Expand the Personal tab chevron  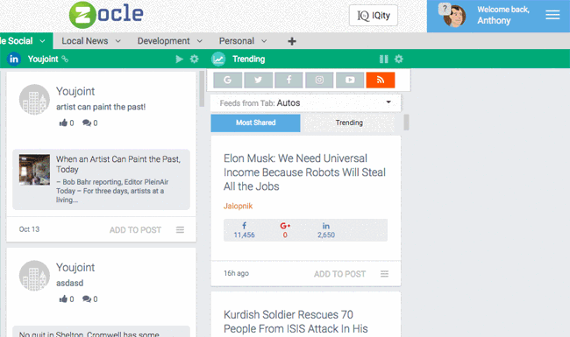[264, 41]
